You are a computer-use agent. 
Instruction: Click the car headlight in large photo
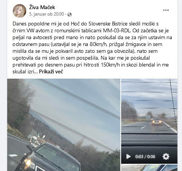click(28, 162)
